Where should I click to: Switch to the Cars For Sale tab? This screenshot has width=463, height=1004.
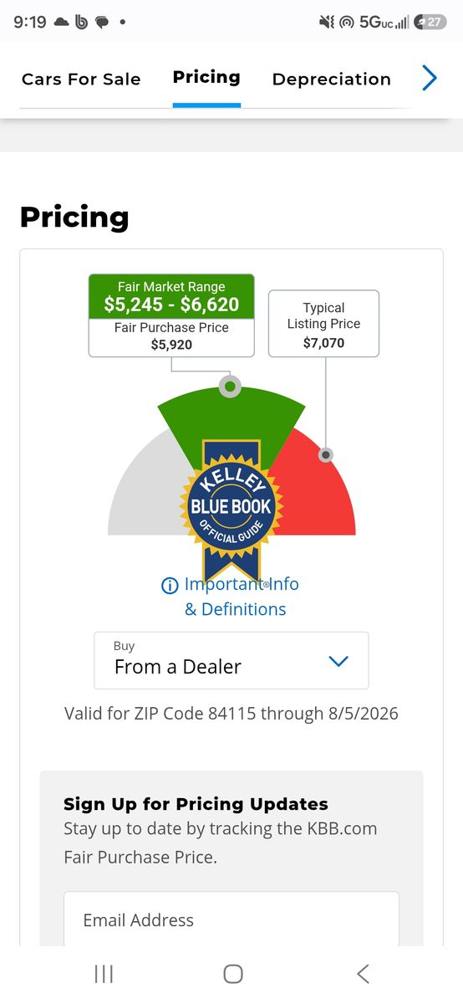tap(81, 79)
